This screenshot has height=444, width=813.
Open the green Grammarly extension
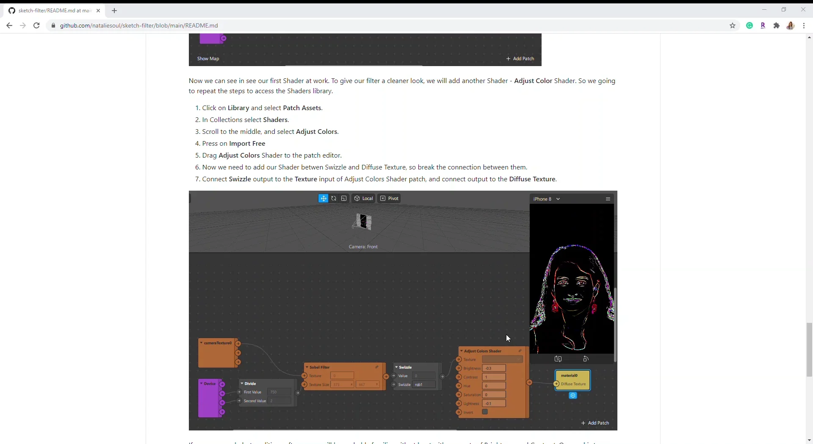(x=749, y=25)
